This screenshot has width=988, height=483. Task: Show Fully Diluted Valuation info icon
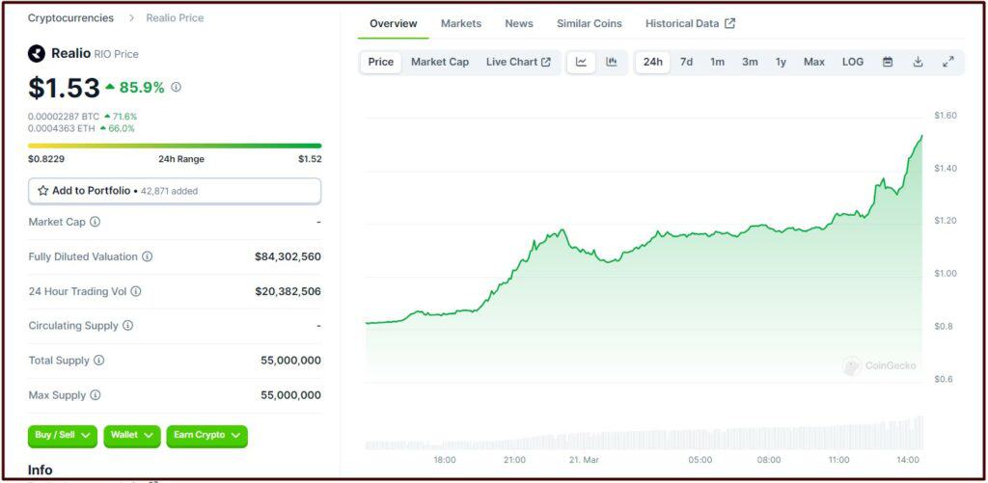(147, 256)
